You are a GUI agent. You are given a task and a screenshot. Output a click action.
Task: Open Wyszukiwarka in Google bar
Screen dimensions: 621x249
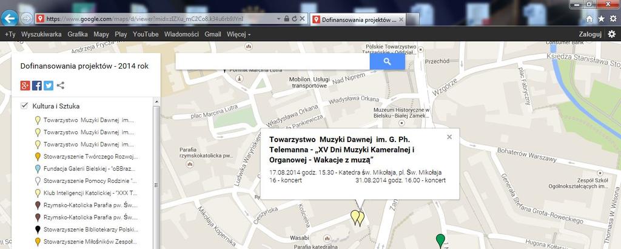[x=42, y=35]
